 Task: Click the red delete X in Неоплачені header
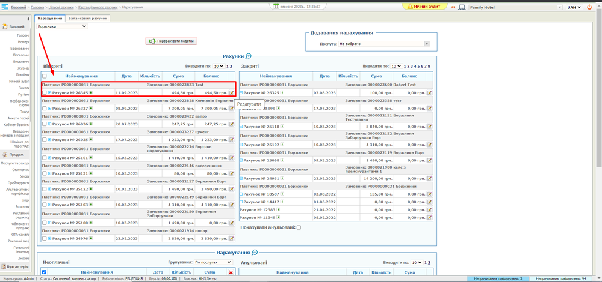coord(231,272)
